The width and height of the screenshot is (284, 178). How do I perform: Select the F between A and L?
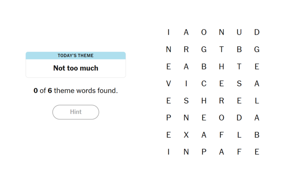222,135
